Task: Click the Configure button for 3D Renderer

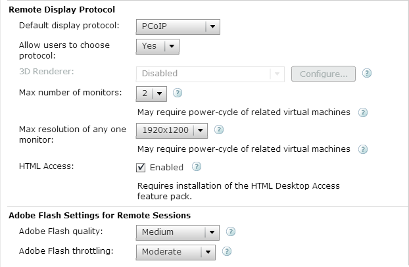Action: pos(324,74)
